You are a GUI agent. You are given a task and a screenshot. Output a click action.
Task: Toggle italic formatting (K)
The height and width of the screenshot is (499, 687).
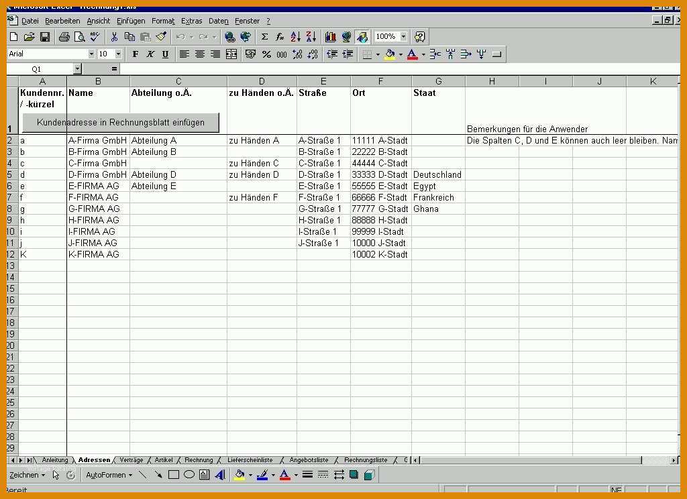point(150,54)
